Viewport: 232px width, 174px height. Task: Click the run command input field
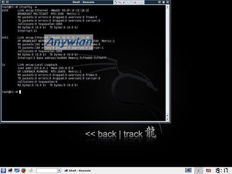coord(47,170)
